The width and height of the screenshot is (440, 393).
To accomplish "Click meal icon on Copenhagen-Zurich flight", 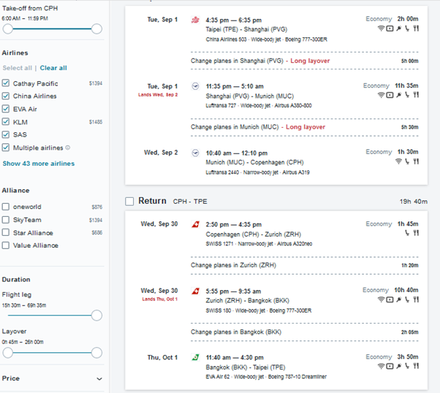I will 416,233.
